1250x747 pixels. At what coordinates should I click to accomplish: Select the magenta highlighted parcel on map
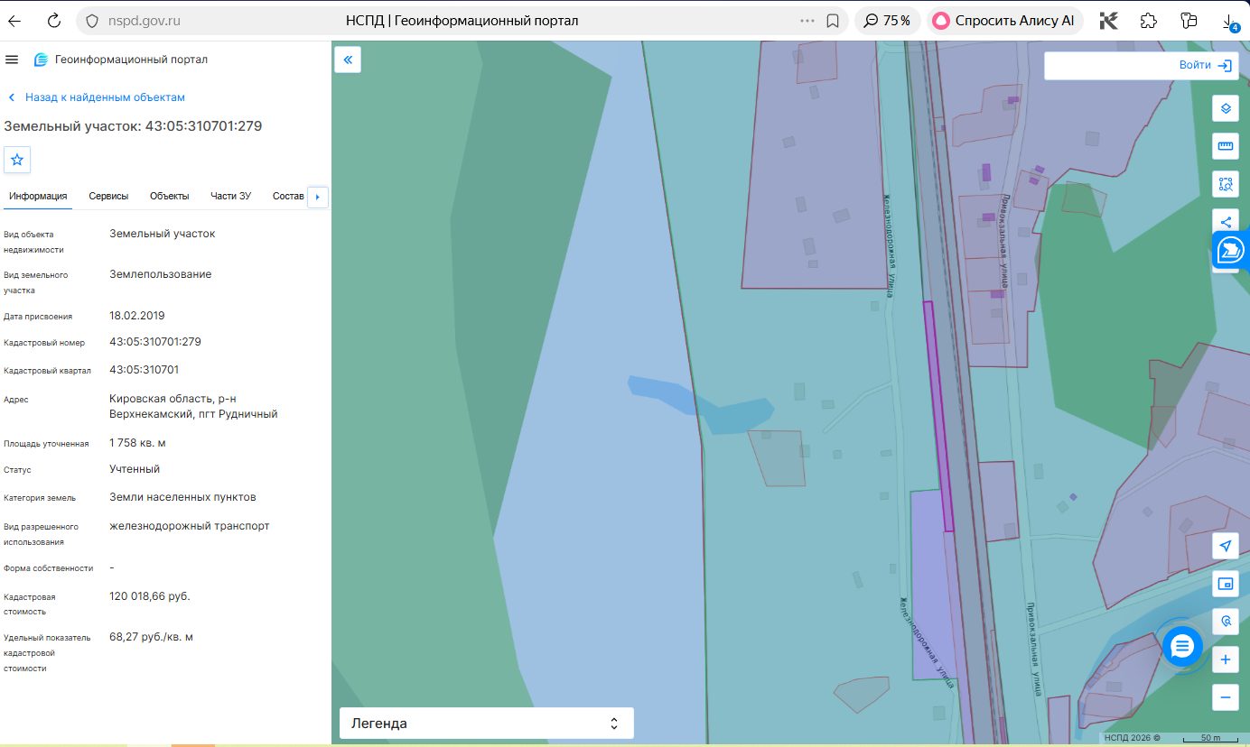[x=937, y=415]
